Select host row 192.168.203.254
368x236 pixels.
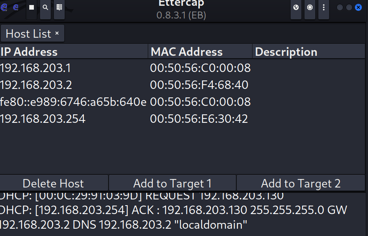[182, 119]
